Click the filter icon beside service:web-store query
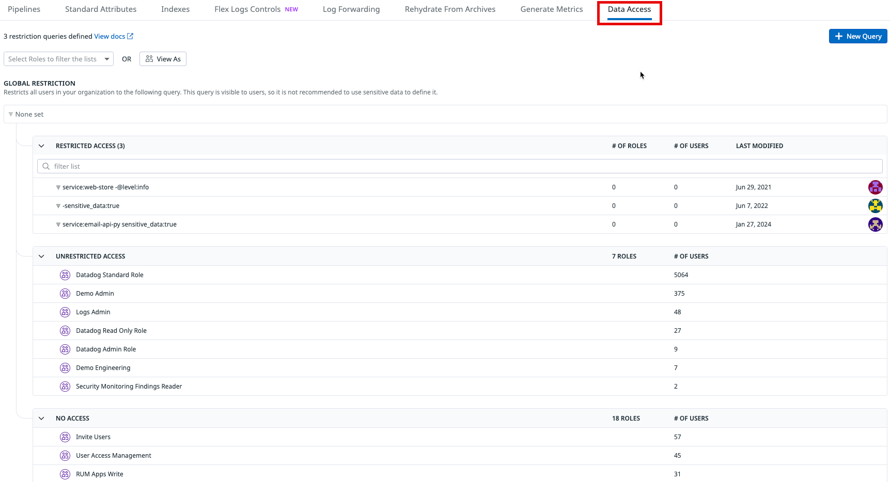 (x=58, y=187)
